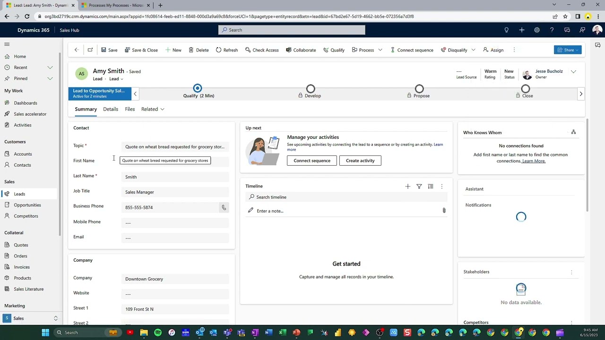Refresh the lead form
The image size is (605, 340).
[x=227, y=50]
